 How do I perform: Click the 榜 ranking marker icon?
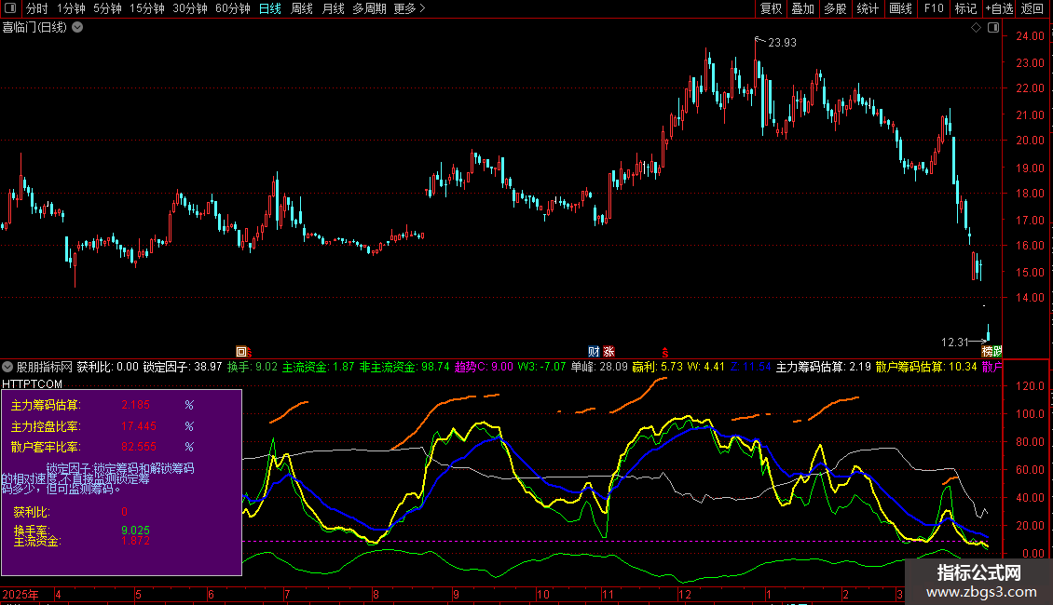(x=988, y=352)
